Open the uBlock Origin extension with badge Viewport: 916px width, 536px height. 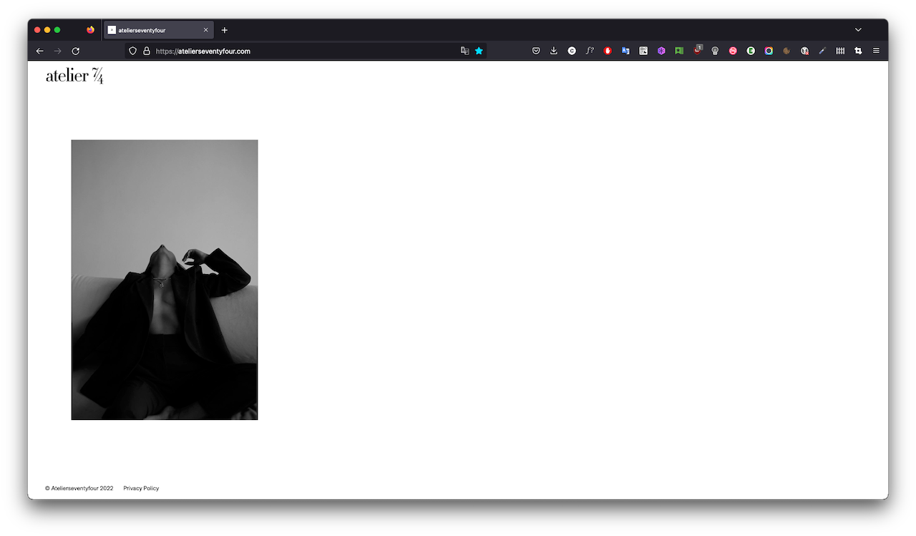point(697,51)
